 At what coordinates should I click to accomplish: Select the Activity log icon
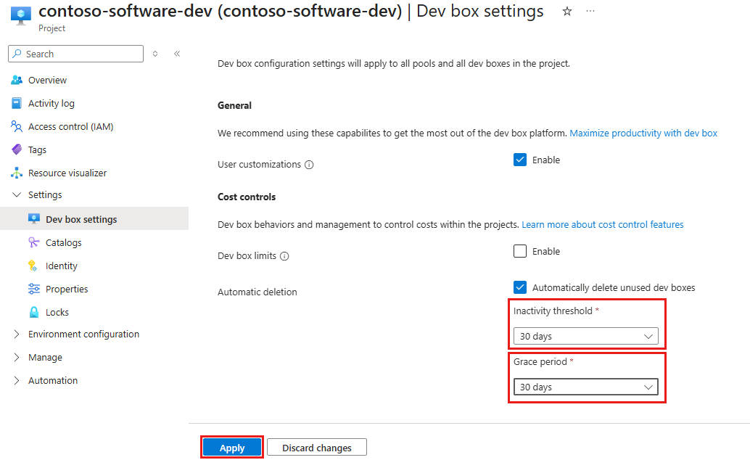(17, 102)
